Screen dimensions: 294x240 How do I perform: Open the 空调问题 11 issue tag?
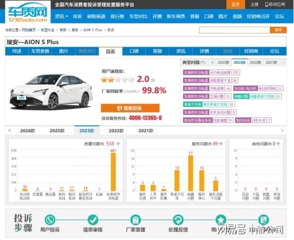(207, 97)
